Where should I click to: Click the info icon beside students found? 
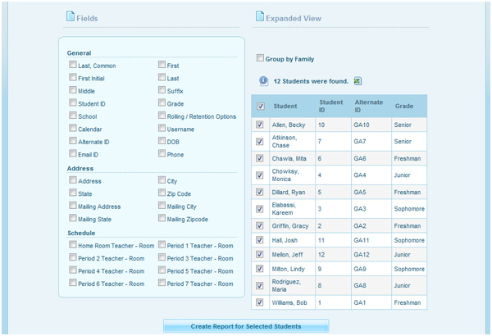point(263,81)
